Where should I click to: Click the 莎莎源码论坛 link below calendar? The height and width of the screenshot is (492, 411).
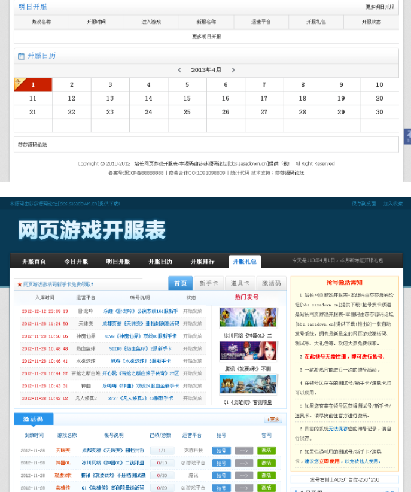(x=32, y=145)
